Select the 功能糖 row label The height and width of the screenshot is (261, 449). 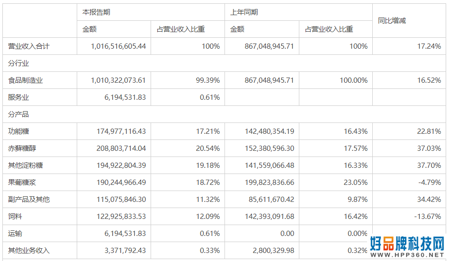18,131
